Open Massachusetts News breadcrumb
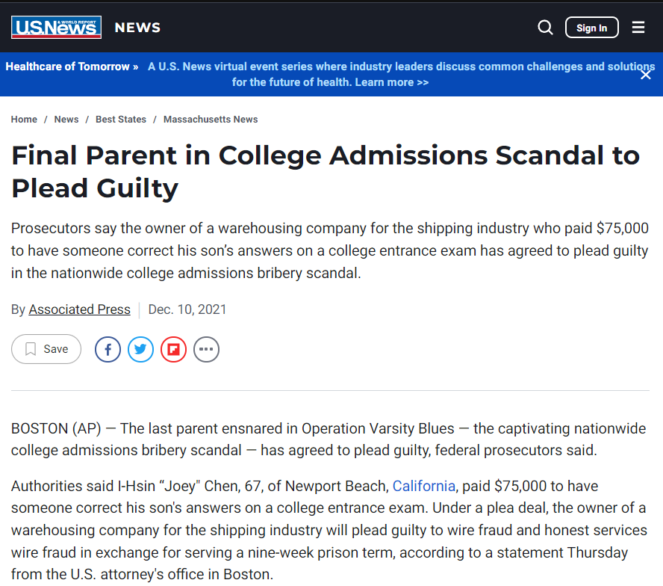This screenshot has height=586, width=663. point(211,120)
